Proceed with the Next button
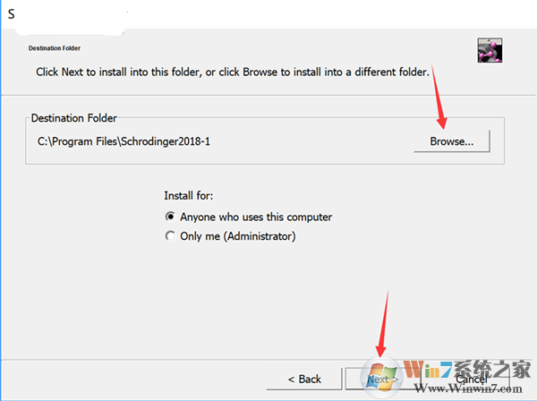 click(x=382, y=380)
